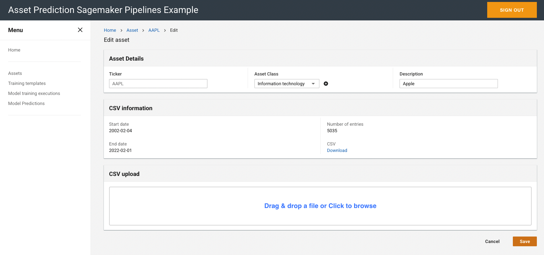Save the asset changes

click(525, 241)
